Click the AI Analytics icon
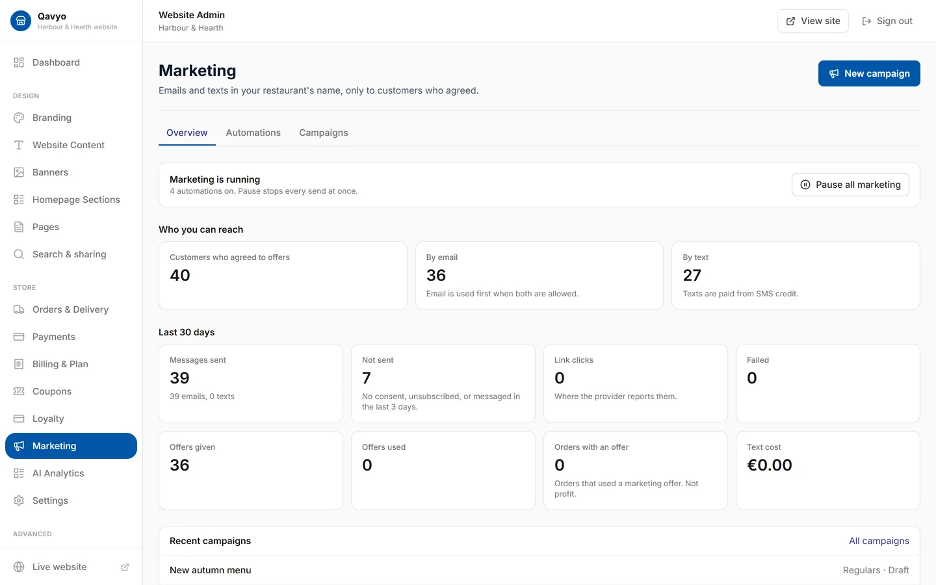This screenshot has height=585, width=936. (19, 473)
